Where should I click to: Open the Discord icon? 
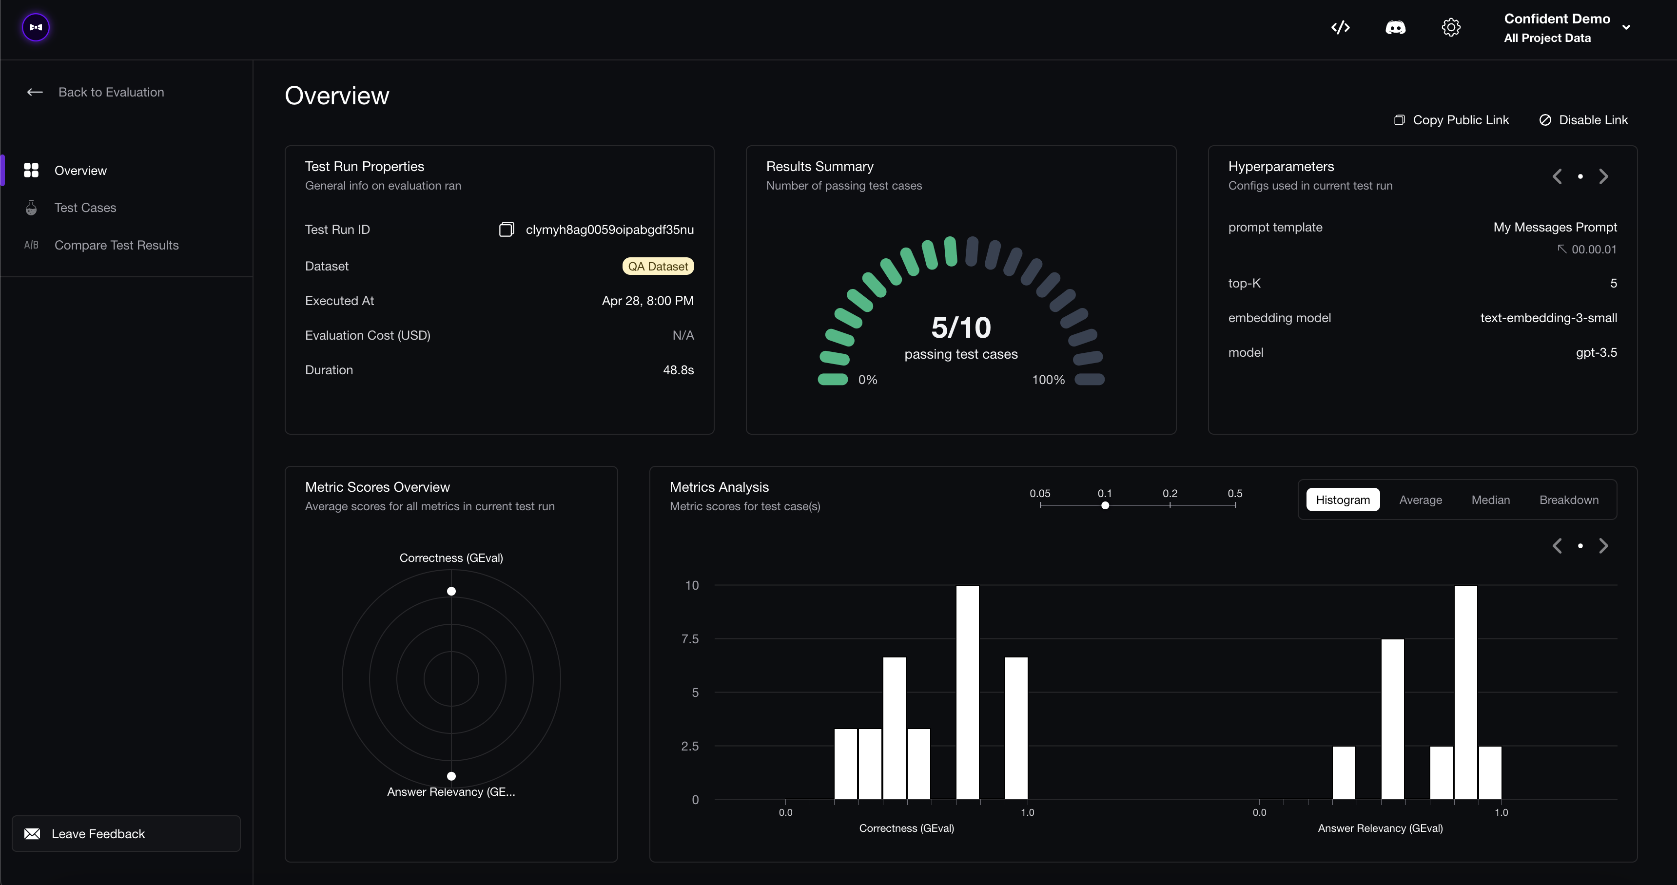coord(1395,27)
